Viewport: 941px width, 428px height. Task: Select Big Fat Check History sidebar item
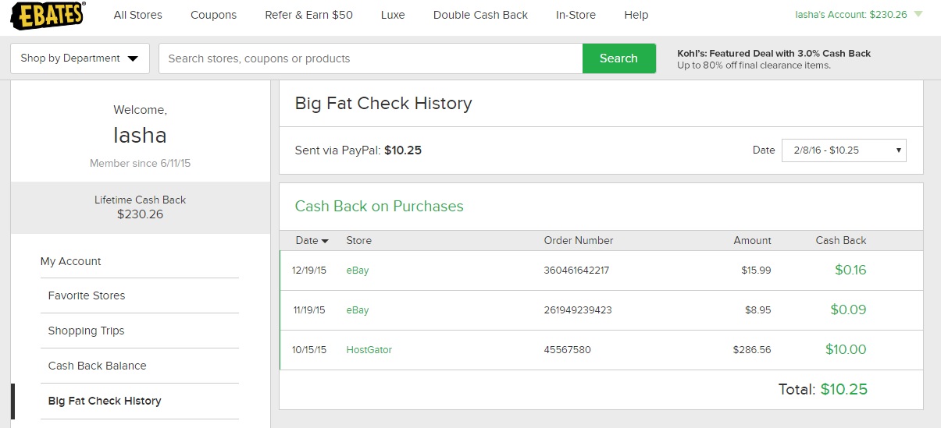(x=105, y=401)
